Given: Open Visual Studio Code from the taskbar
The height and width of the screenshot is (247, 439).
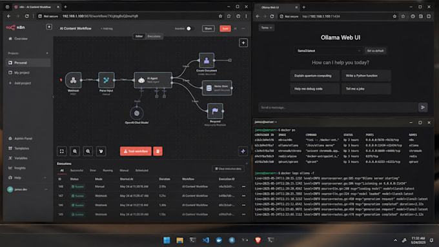Looking at the screenshot, I should 206,240.
